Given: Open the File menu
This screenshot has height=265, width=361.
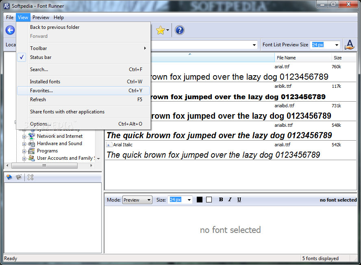Looking at the screenshot, I should click(x=10, y=17).
